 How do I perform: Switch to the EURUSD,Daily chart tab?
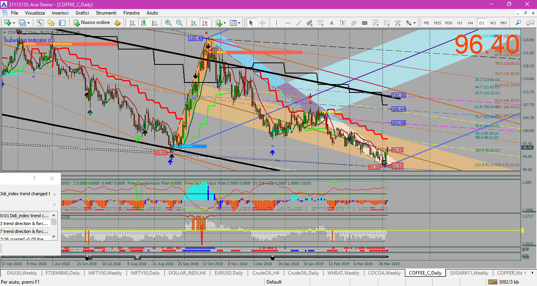click(229, 273)
